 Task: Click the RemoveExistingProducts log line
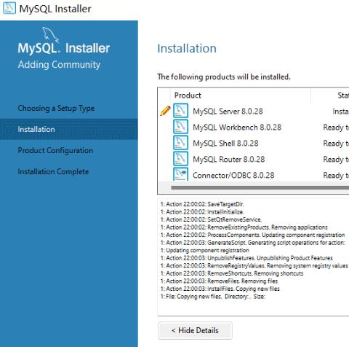click(244, 227)
